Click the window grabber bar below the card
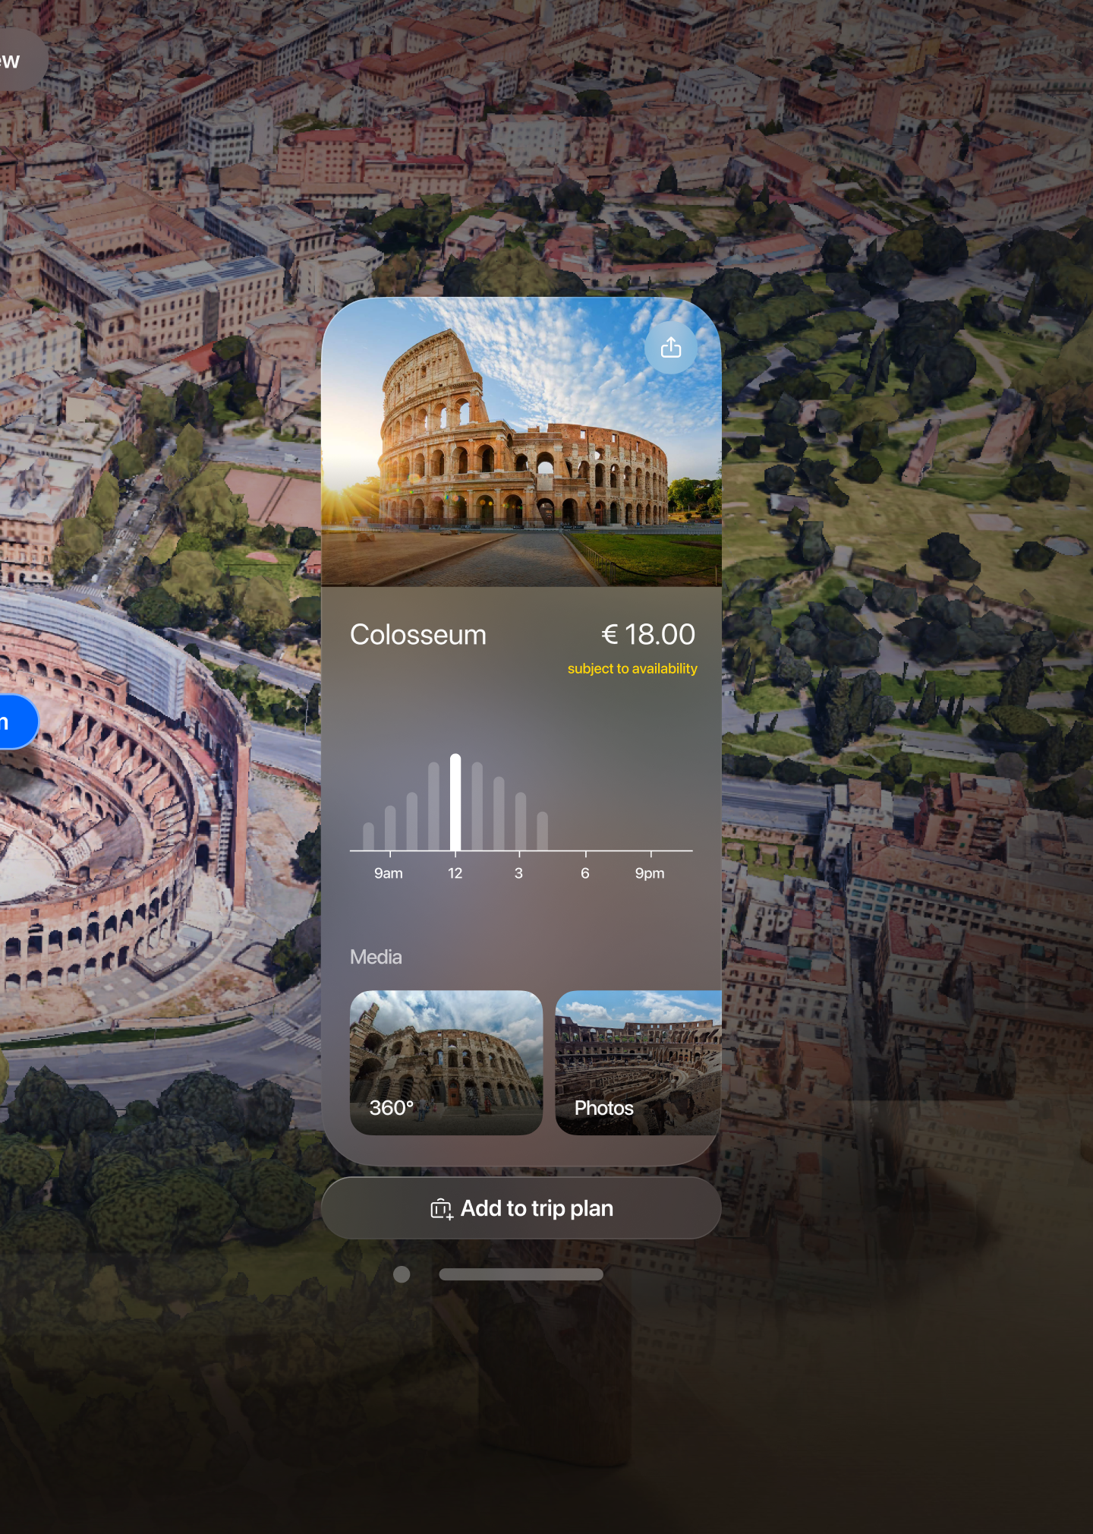 coord(521,1274)
